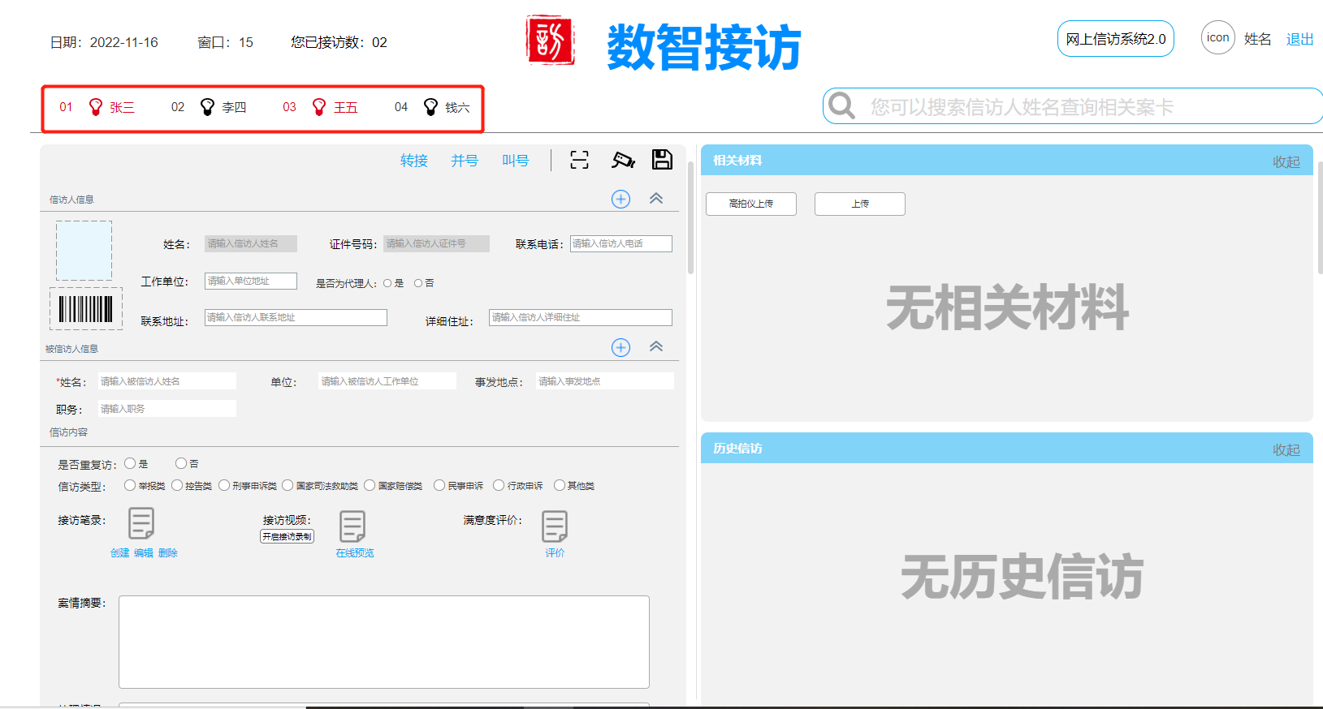Click the 案情摘要 text area
This screenshot has height=709, width=1323.
click(x=384, y=642)
